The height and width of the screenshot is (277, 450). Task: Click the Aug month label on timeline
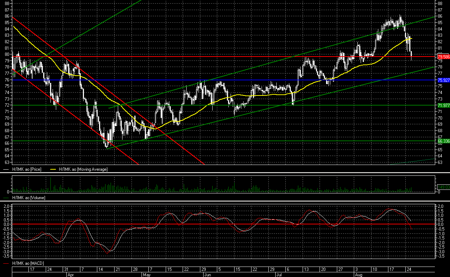pyautogui.click(x=358, y=274)
